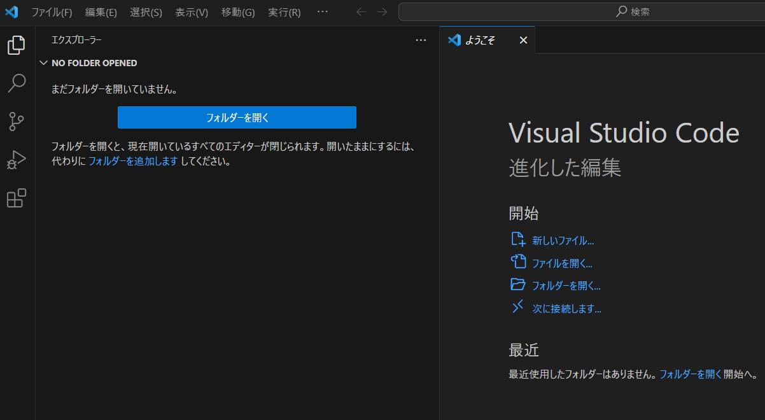
Task: Open the Explorer more actions (...) menu
Action: coord(421,40)
